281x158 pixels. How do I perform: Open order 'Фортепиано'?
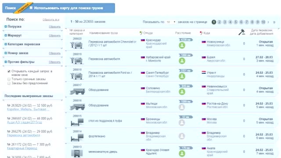97,136
